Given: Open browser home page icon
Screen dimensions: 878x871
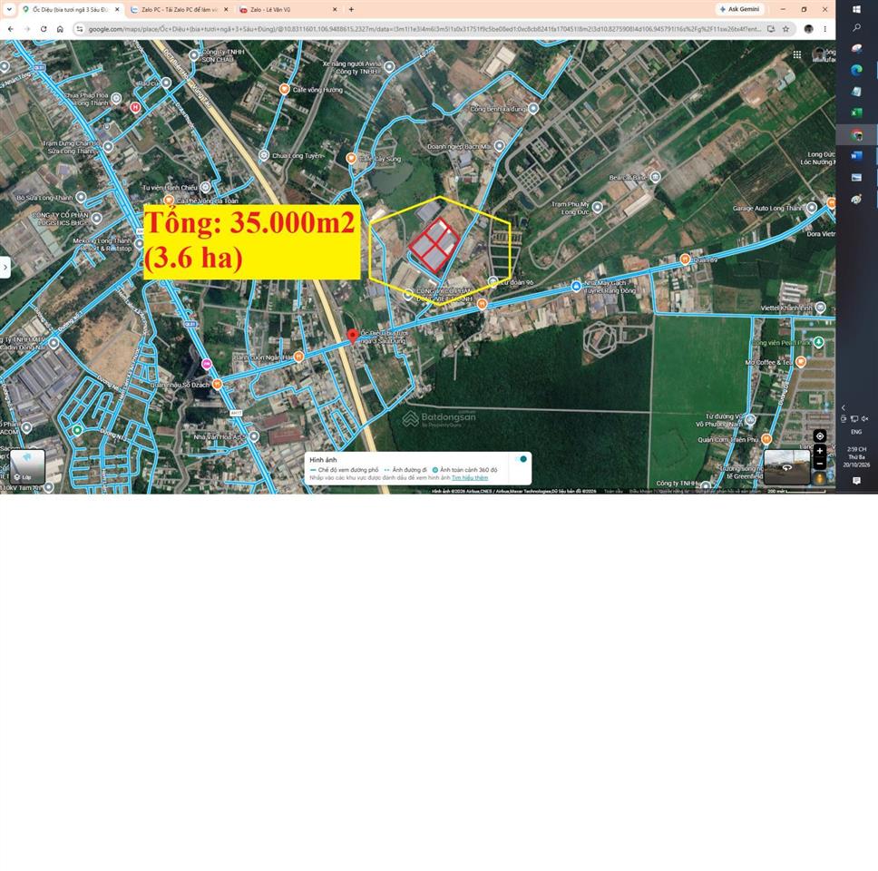Looking at the screenshot, I should (x=61, y=29).
